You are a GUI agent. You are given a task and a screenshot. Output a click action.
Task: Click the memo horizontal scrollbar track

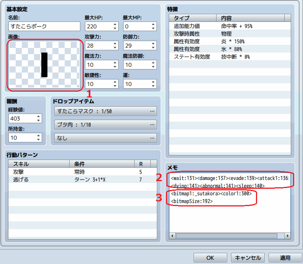[230, 236]
